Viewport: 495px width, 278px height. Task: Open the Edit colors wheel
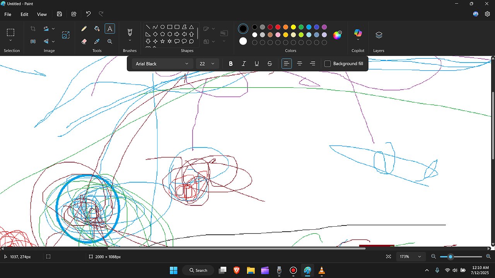(337, 35)
